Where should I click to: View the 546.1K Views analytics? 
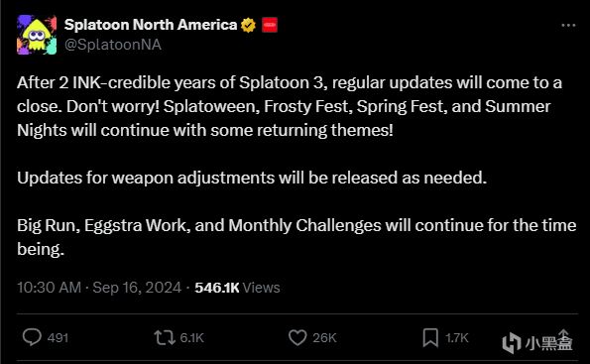237,288
